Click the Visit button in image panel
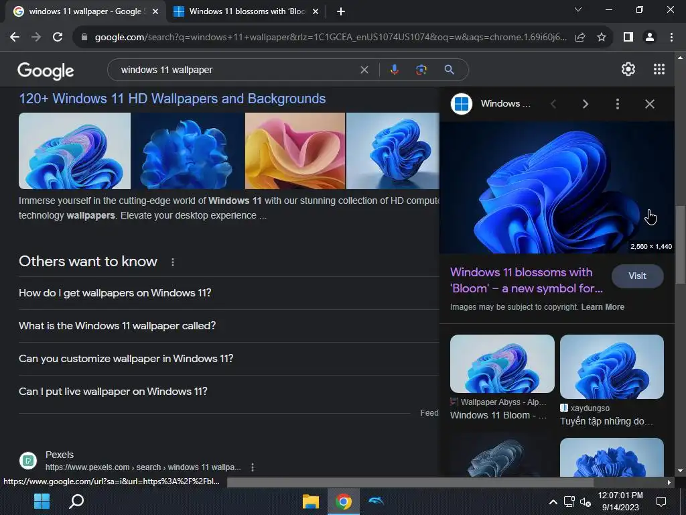The image size is (686, 515). (x=637, y=276)
